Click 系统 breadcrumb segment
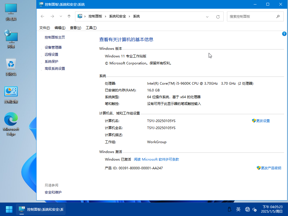Viewport: 288px width, 216px height. tap(136, 16)
